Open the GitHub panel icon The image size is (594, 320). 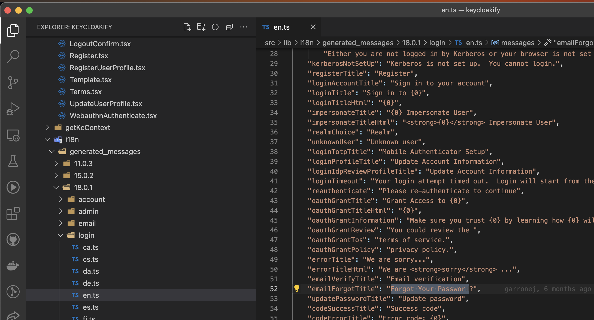[x=13, y=239]
